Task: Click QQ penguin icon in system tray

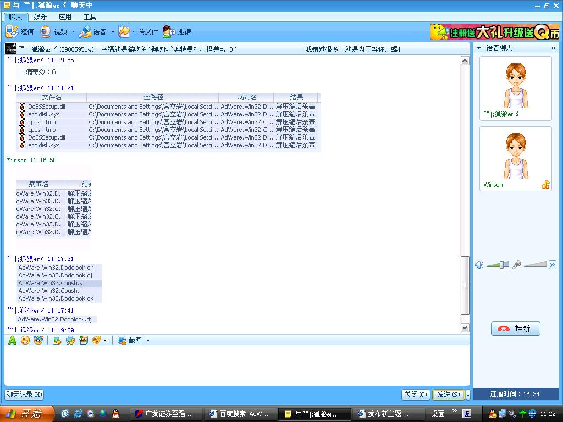Action: point(493,414)
